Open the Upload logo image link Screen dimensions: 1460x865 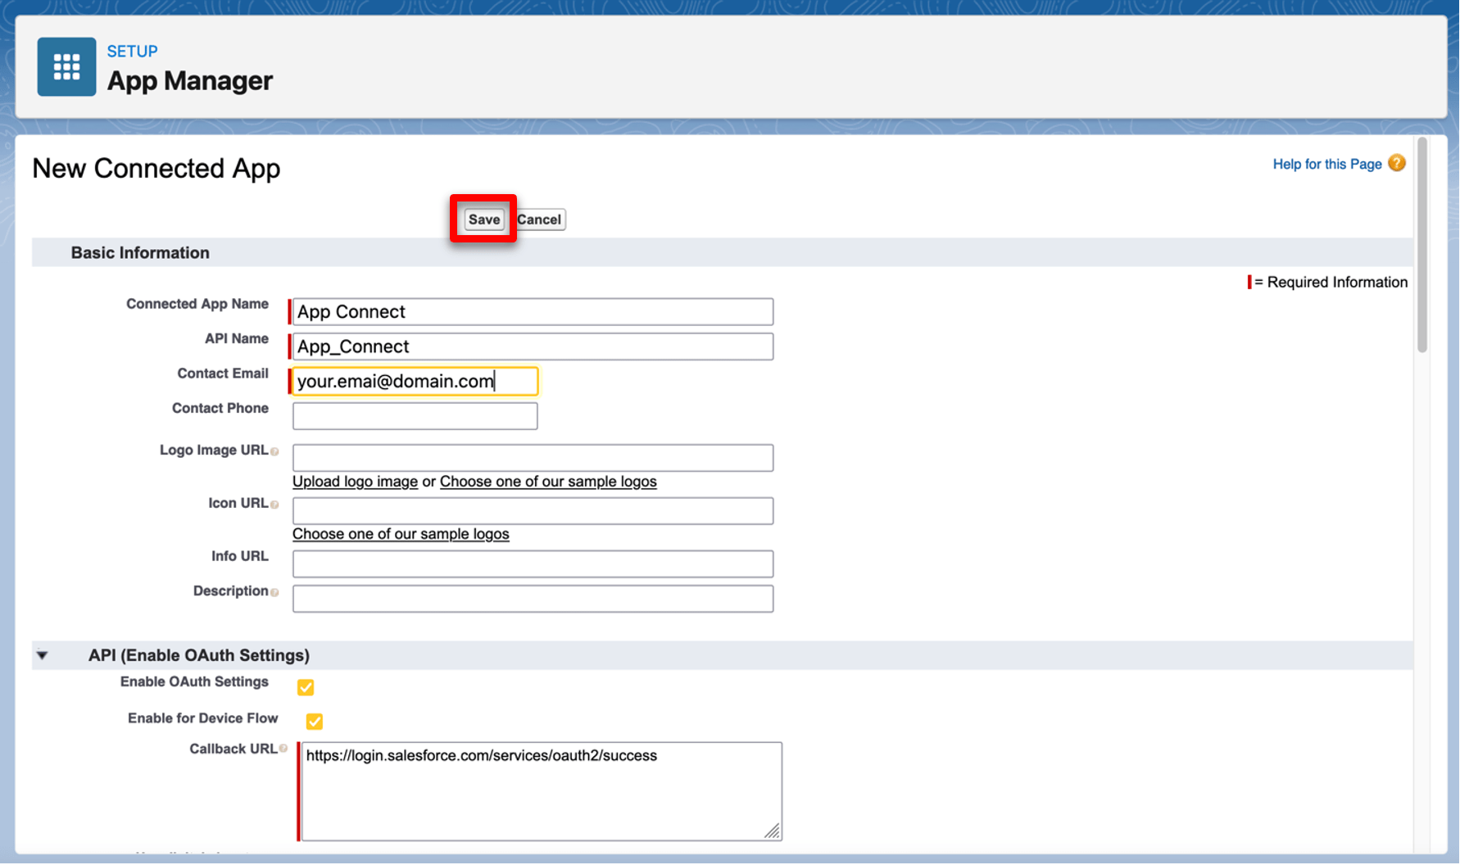(x=355, y=482)
